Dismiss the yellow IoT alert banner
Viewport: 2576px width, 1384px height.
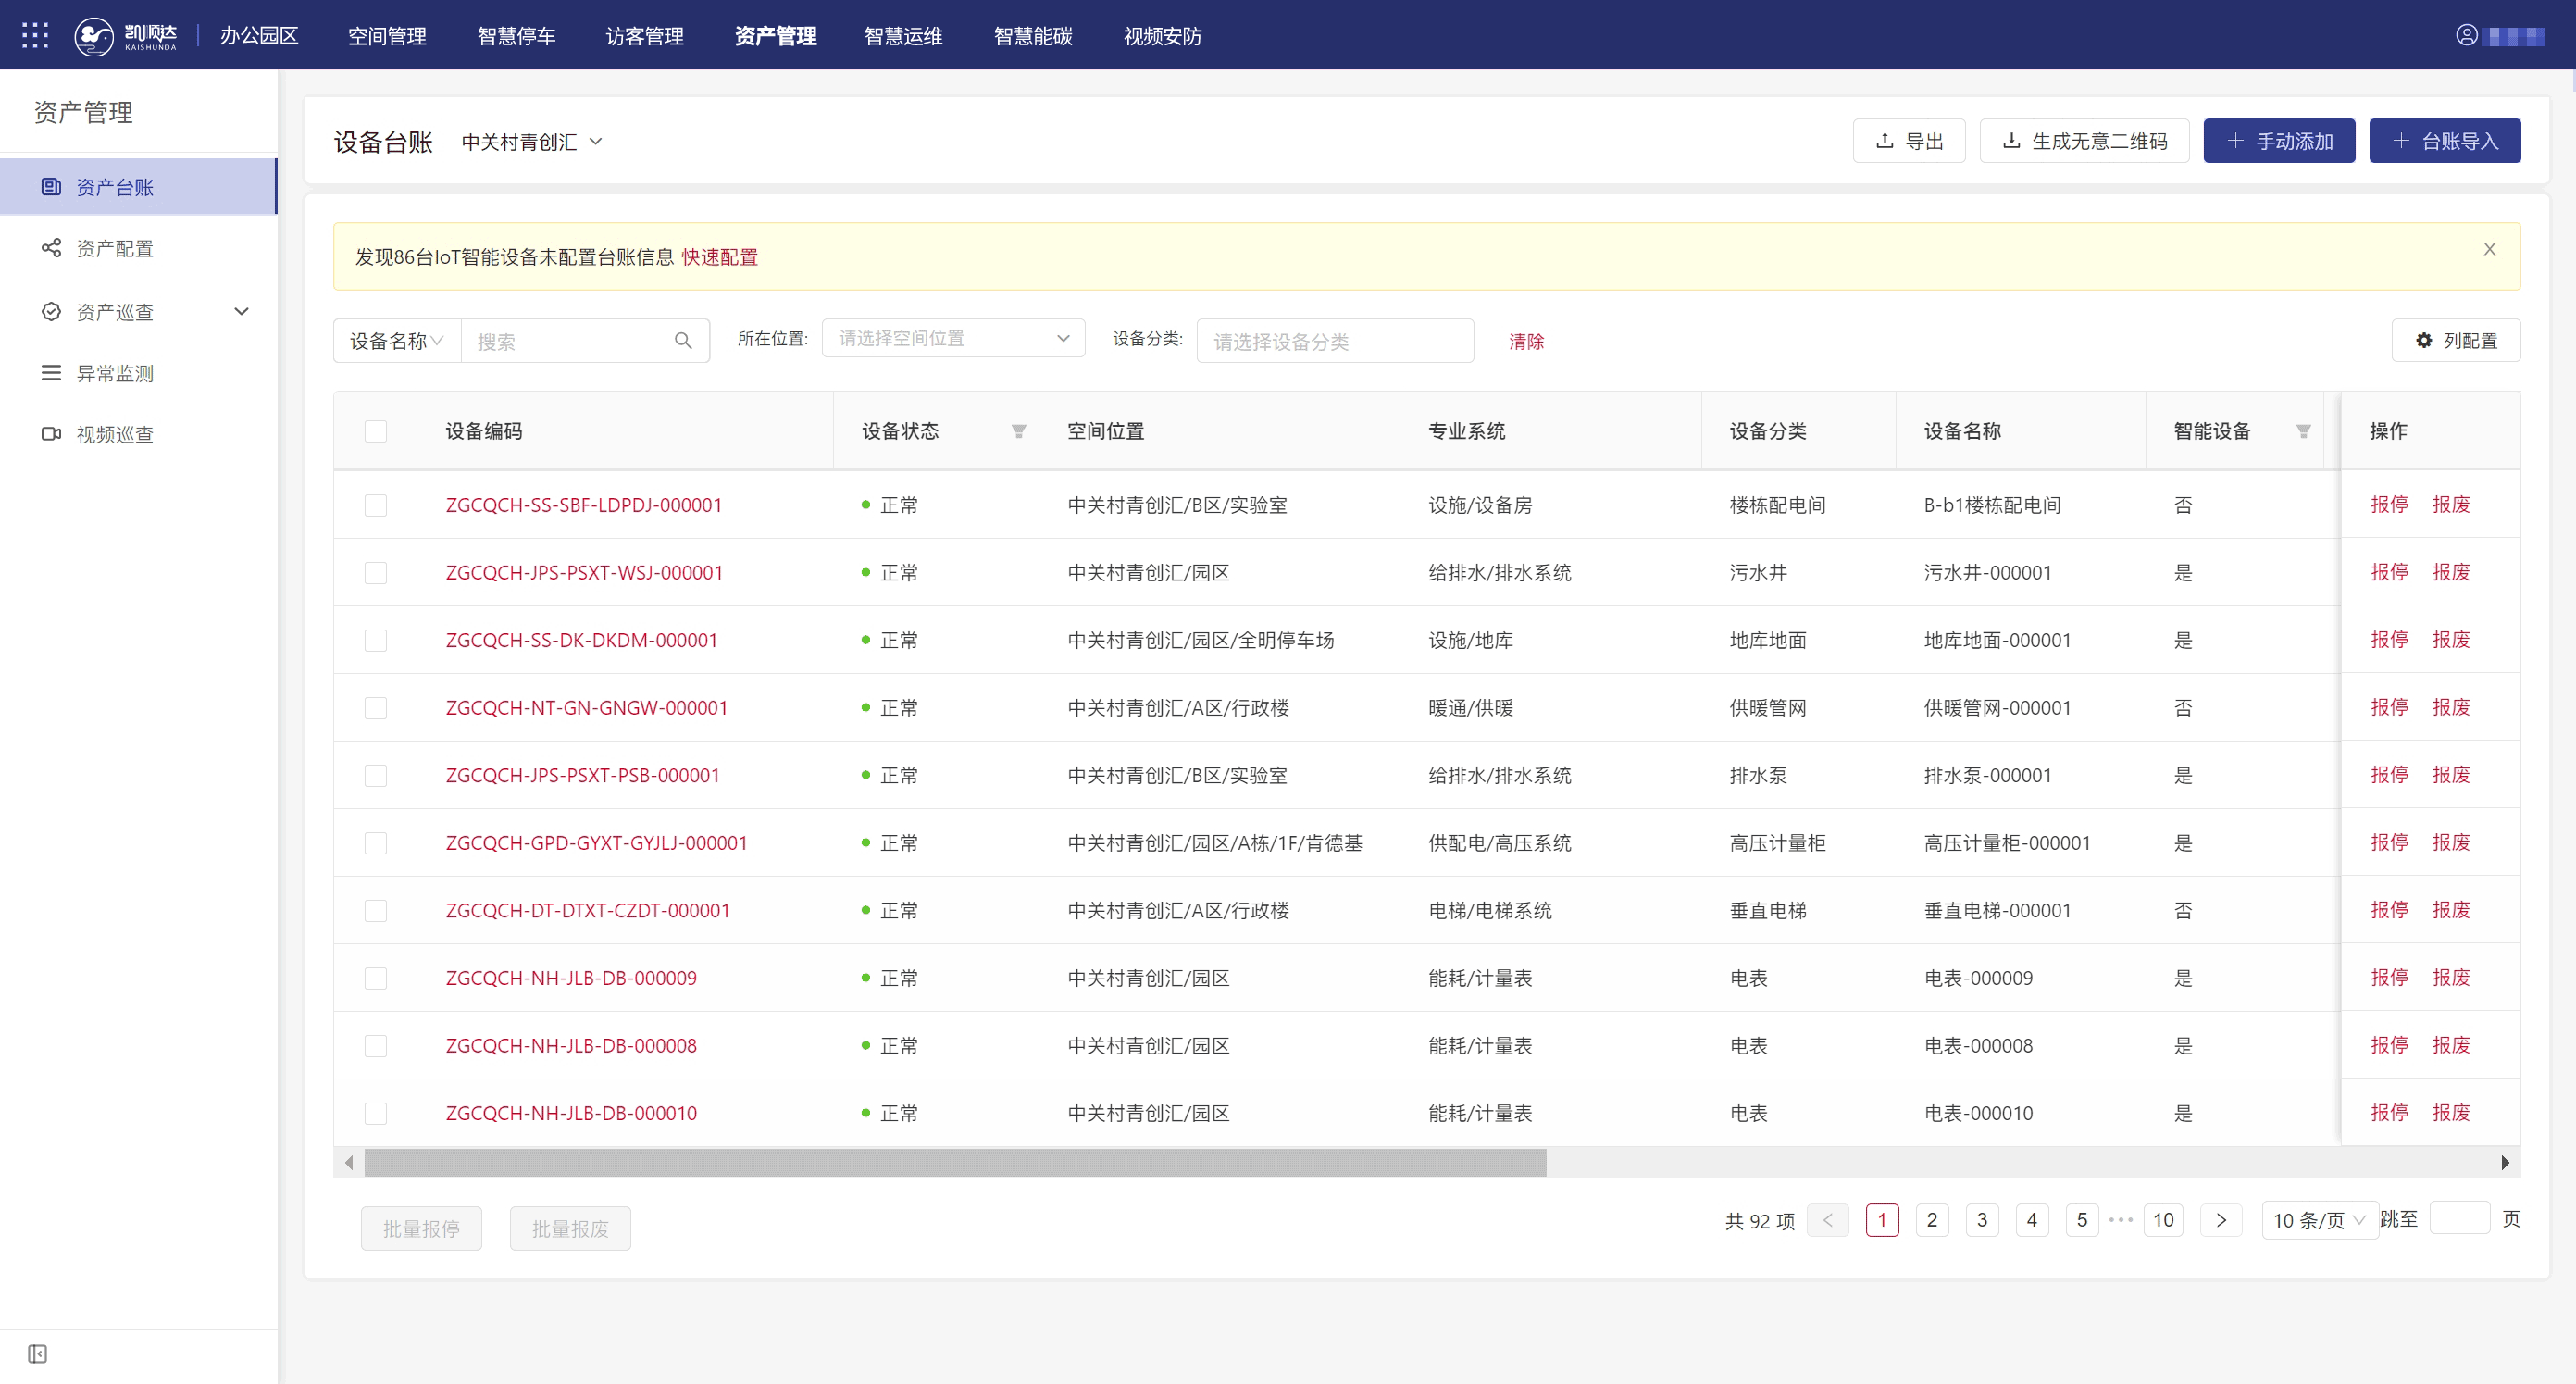[x=2489, y=249]
